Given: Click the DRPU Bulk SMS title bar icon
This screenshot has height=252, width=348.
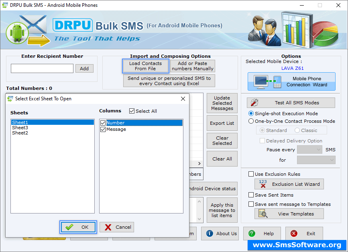Looking at the screenshot, I should click(5, 5).
